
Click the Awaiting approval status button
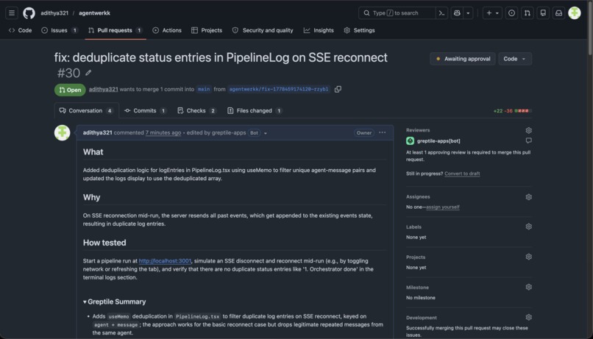pos(463,59)
